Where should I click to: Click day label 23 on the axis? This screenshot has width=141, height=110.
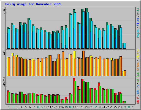tap(99, 107)
